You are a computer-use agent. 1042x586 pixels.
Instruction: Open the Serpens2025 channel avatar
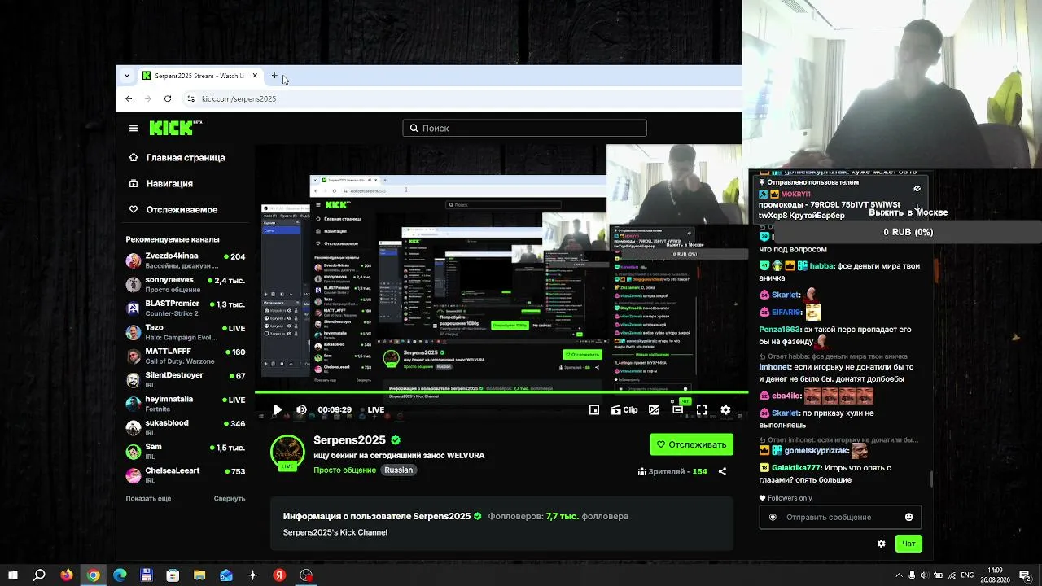pos(287,453)
